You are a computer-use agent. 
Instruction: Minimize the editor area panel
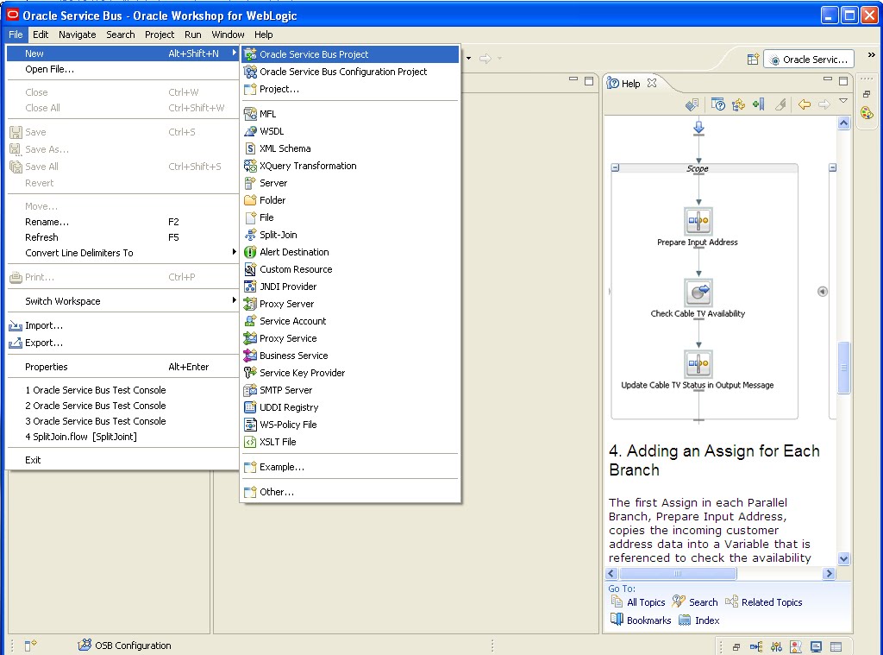(x=573, y=79)
